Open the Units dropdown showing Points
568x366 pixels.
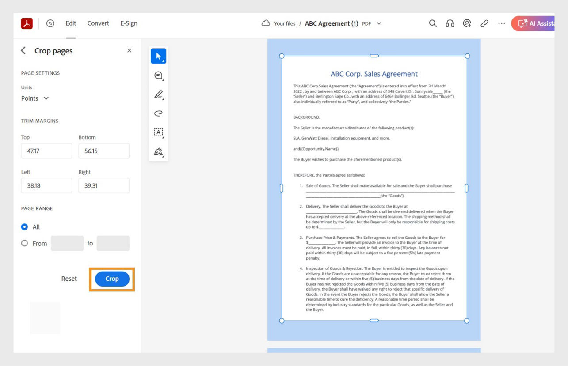(x=35, y=98)
